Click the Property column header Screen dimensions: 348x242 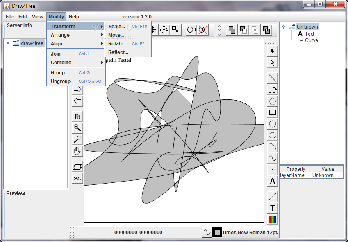[296, 169]
